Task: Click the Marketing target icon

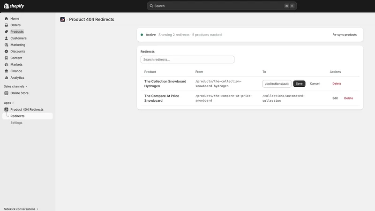Action: [6, 45]
